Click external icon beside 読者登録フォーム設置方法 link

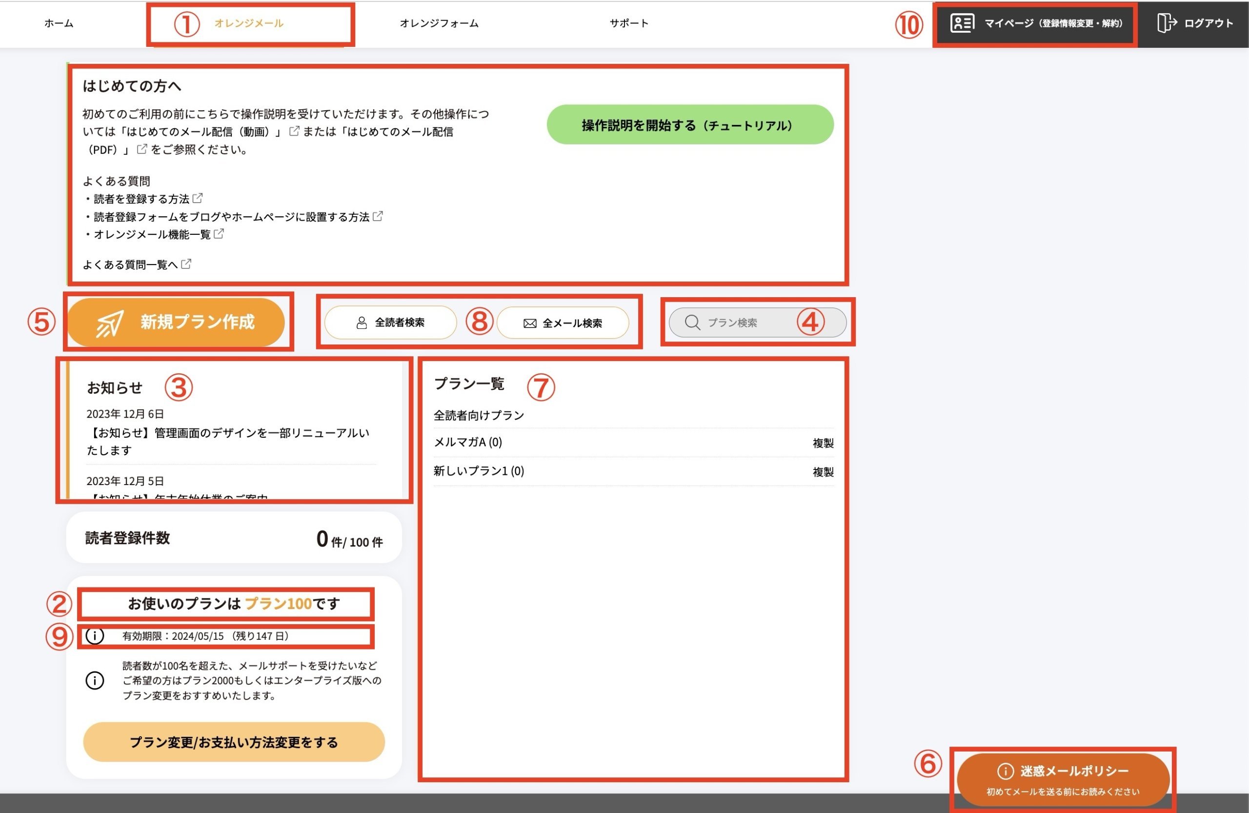click(378, 216)
